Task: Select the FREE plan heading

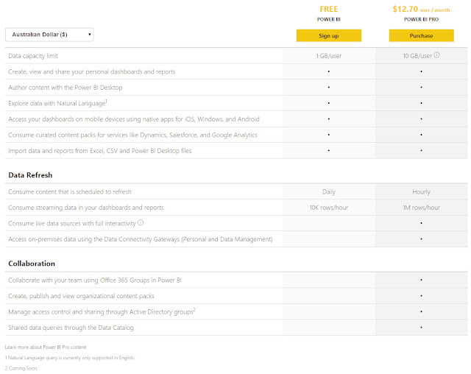Action: click(x=329, y=9)
